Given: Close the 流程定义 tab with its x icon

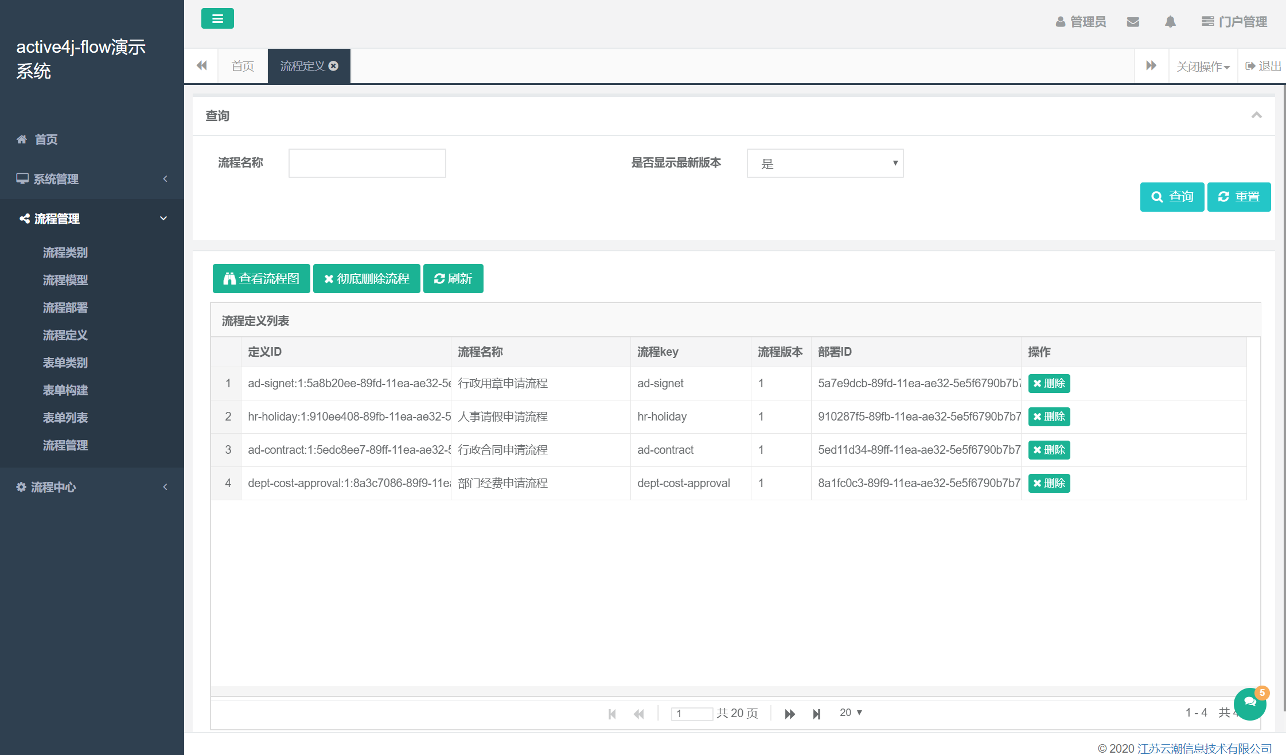Looking at the screenshot, I should click(x=334, y=66).
